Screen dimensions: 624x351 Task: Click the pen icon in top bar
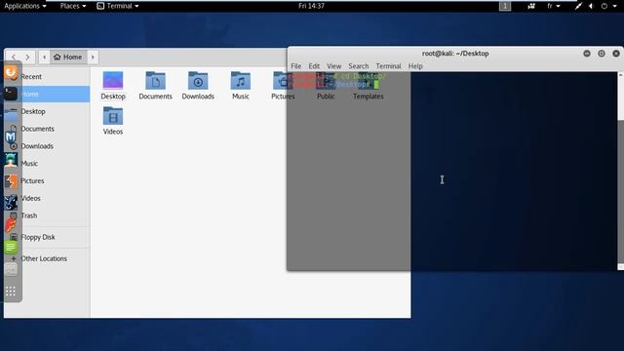[x=578, y=6]
